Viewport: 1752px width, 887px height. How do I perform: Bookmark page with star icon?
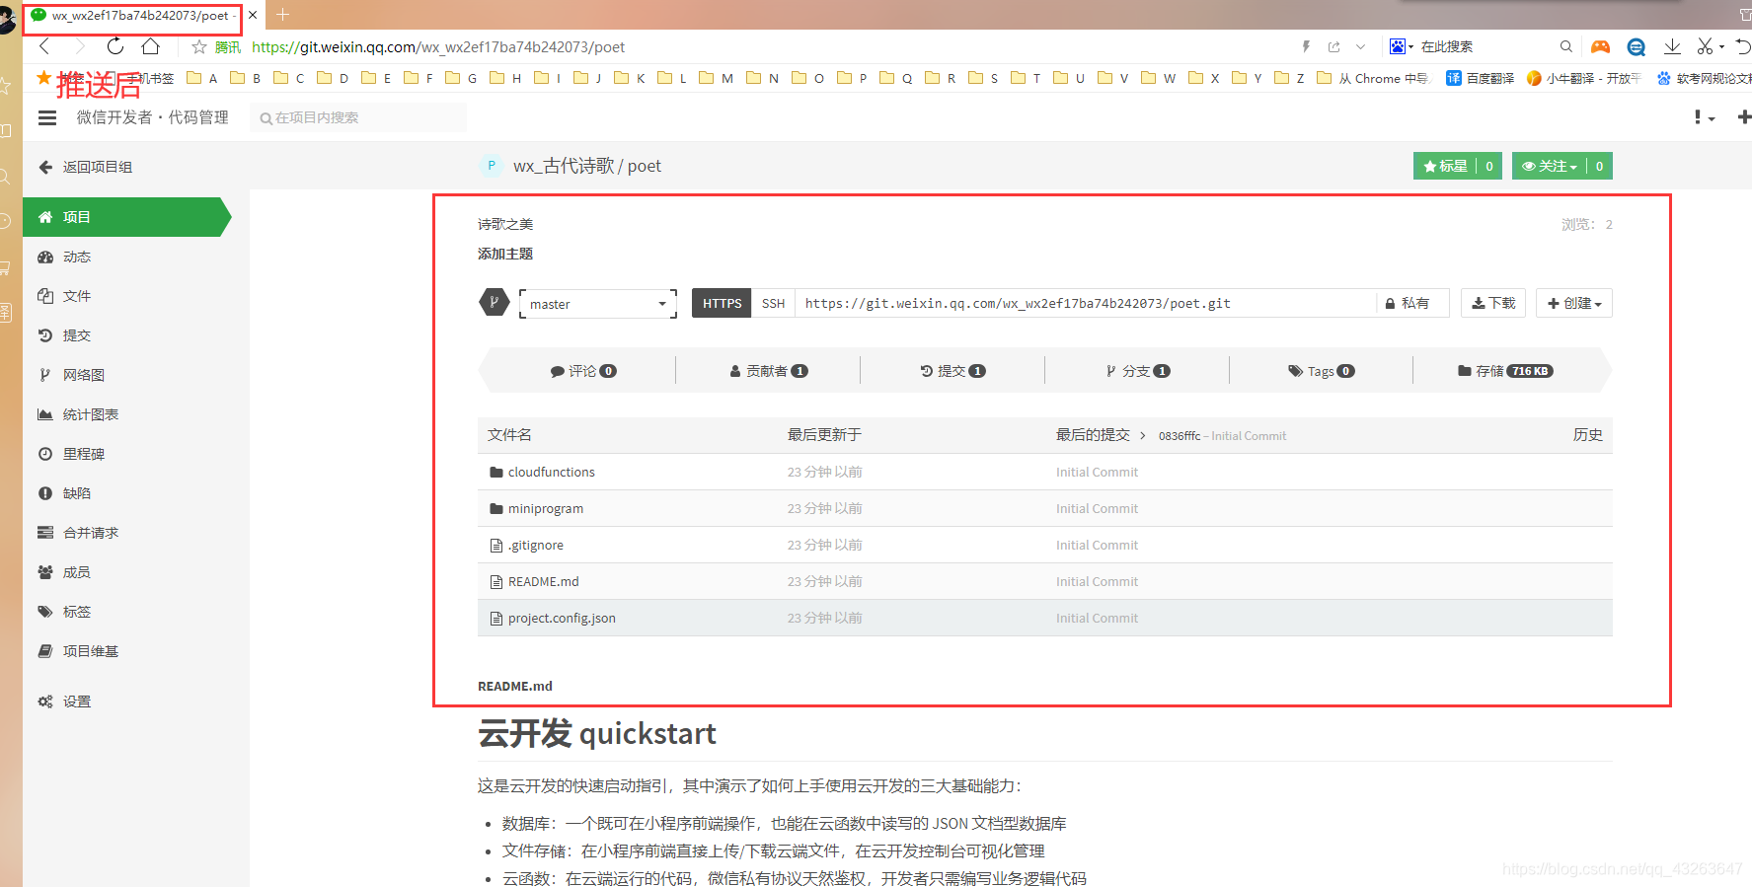[199, 46]
